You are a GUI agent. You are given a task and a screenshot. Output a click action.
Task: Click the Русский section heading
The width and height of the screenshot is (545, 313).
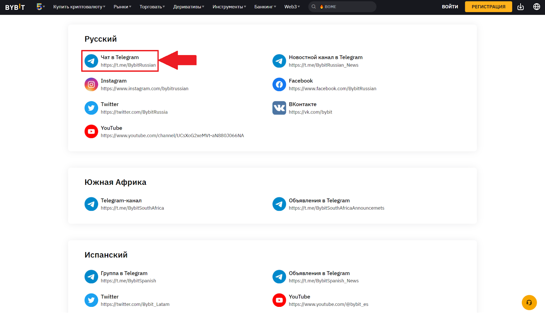(100, 39)
